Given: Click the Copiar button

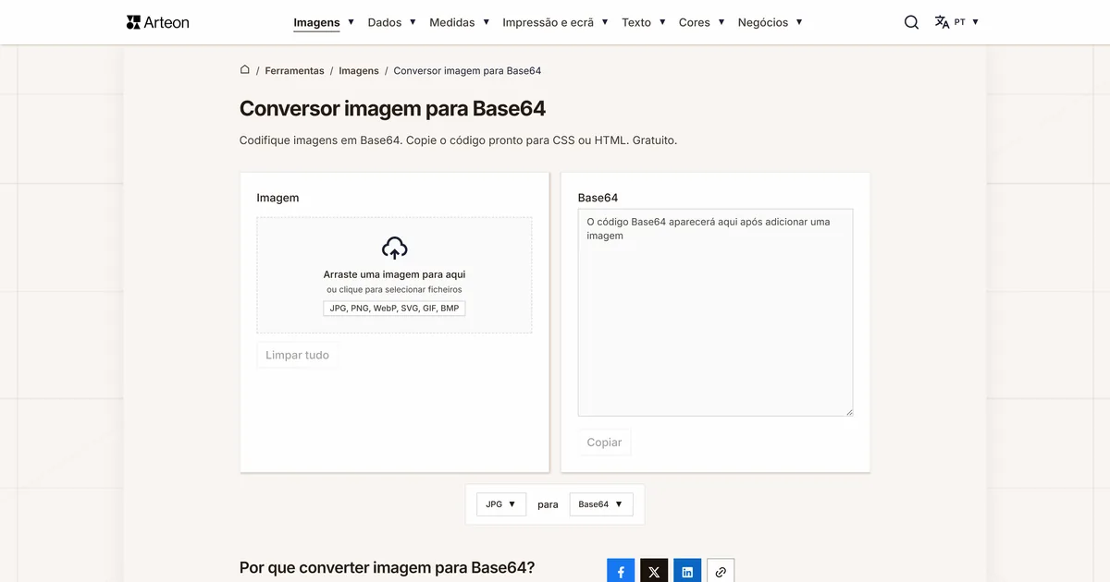Looking at the screenshot, I should click(x=605, y=443).
